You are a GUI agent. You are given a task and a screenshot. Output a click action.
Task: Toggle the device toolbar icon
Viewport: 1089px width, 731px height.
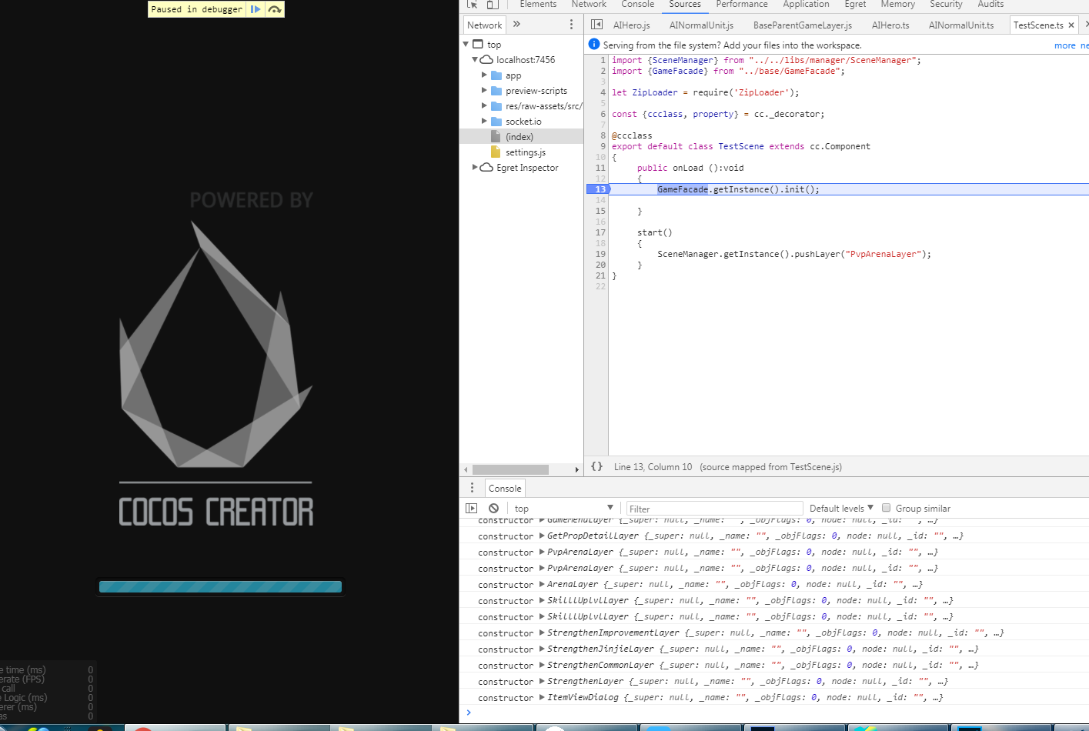coord(493,4)
